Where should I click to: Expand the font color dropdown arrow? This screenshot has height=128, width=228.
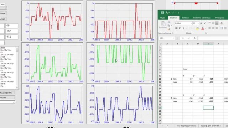click(205, 28)
